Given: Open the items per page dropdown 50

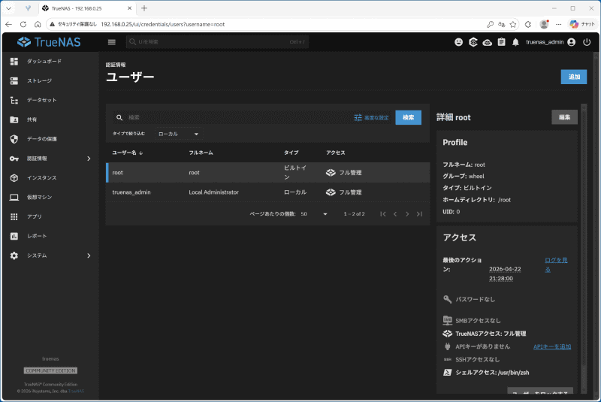Looking at the screenshot, I should click(x=314, y=214).
